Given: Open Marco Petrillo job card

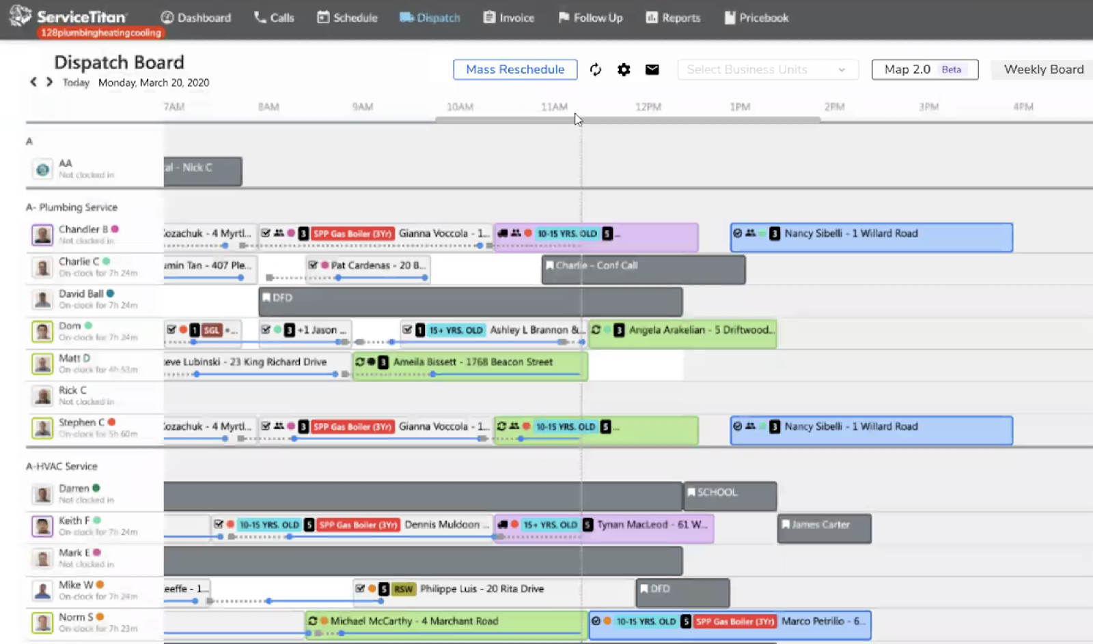Looking at the screenshot, I should pyautogui.click(x=730, y=625).
